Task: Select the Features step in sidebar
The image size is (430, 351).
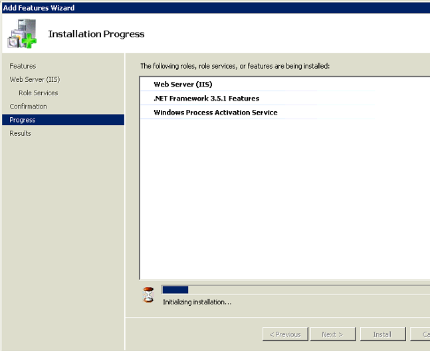Action: [x=23, y=66]
